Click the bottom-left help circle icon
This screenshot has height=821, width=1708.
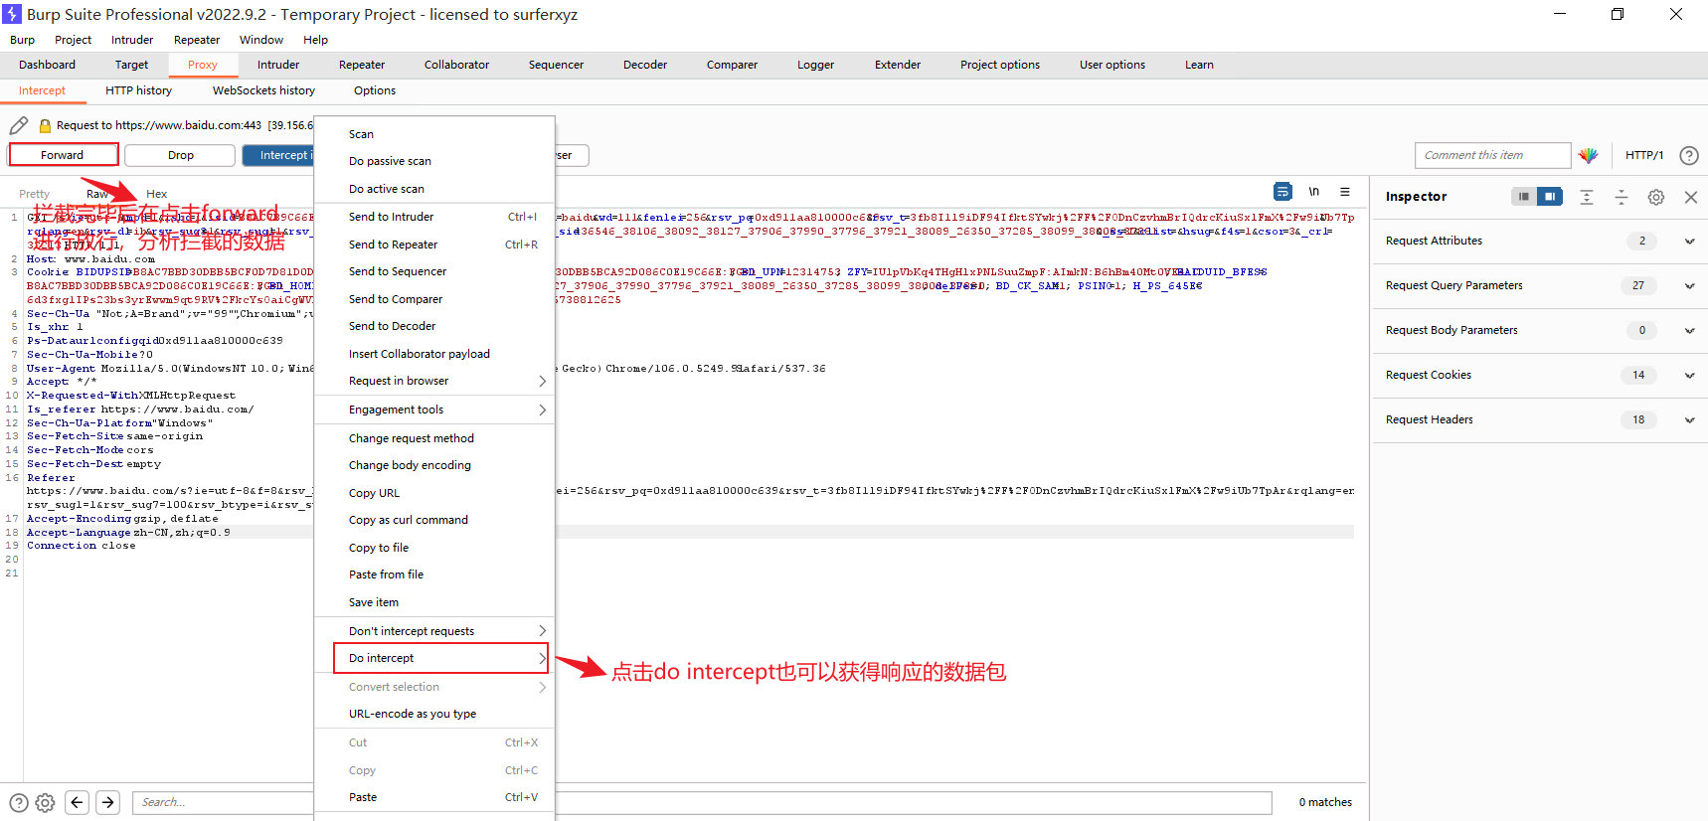(19, 802)
